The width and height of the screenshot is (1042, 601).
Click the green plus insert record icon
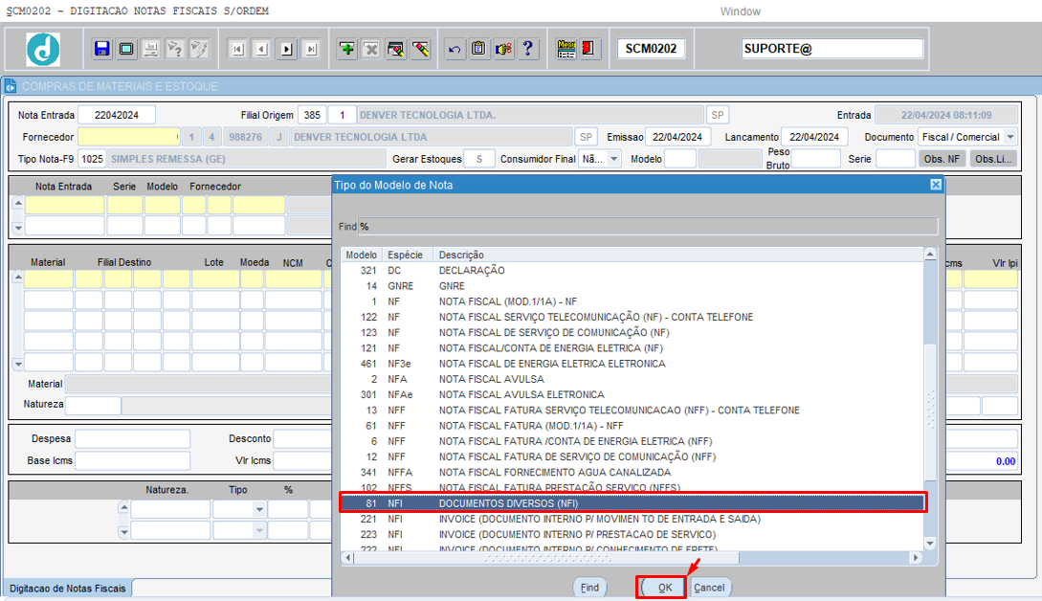click(x=347, y=49)
